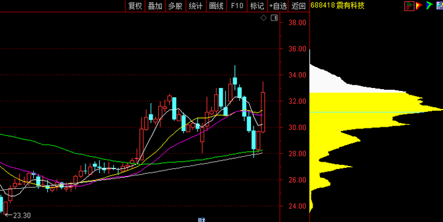Click the 标记 mark button
Screen dimensions: 443x222
[x=257, y=6]
